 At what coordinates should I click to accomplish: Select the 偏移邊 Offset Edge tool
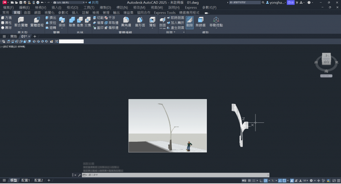click(x=112, y=28)
